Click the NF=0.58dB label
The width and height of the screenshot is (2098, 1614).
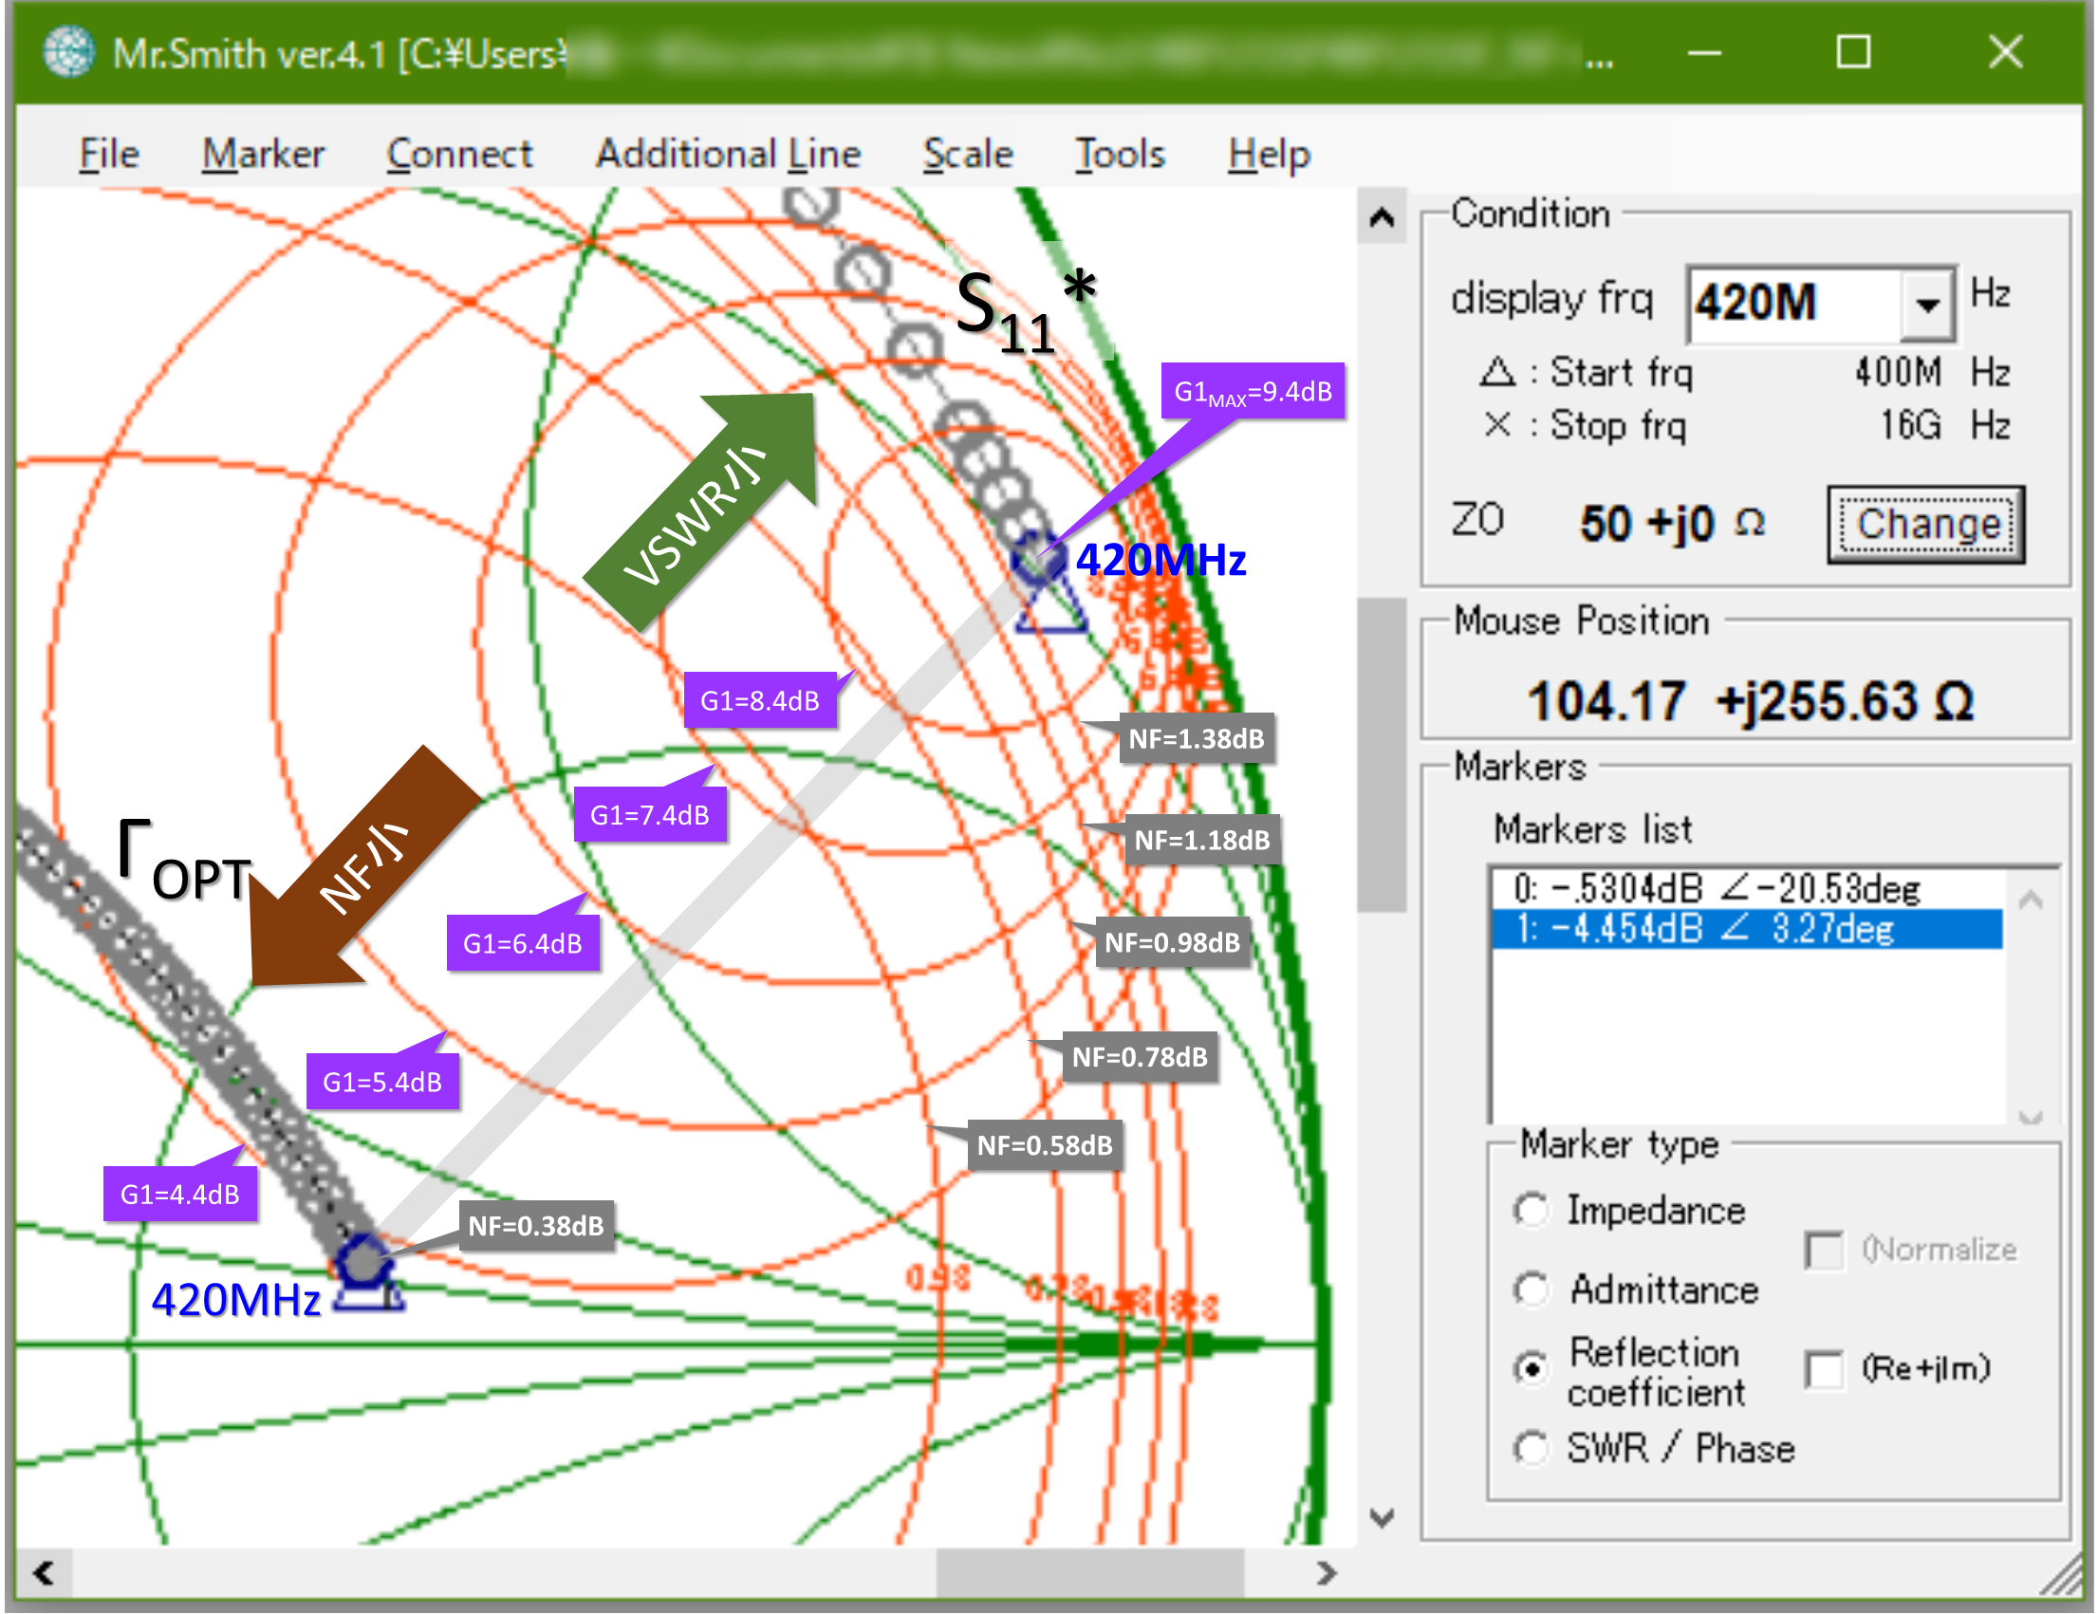click(x=1044, y=1145)
